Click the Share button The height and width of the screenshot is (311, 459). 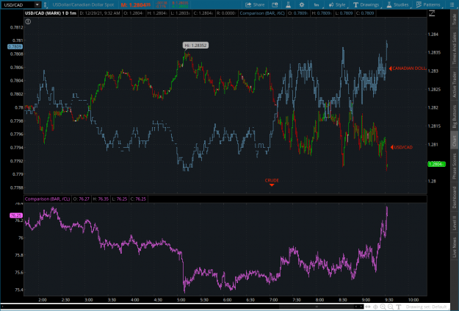click(x=255, y=4)
